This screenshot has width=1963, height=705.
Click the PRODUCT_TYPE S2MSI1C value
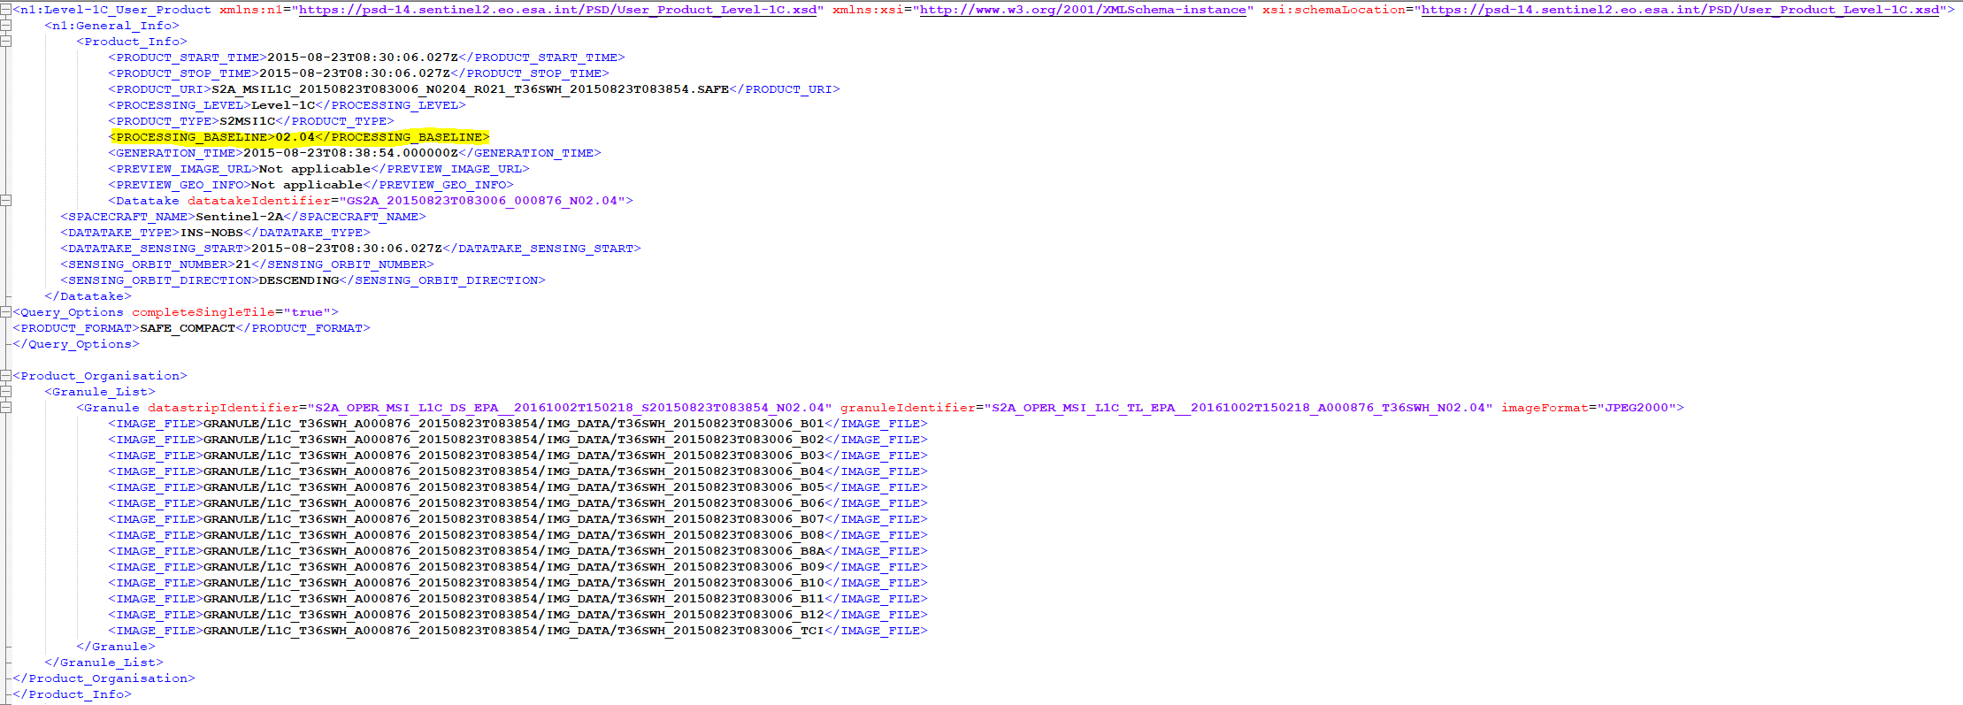[247, 121]
